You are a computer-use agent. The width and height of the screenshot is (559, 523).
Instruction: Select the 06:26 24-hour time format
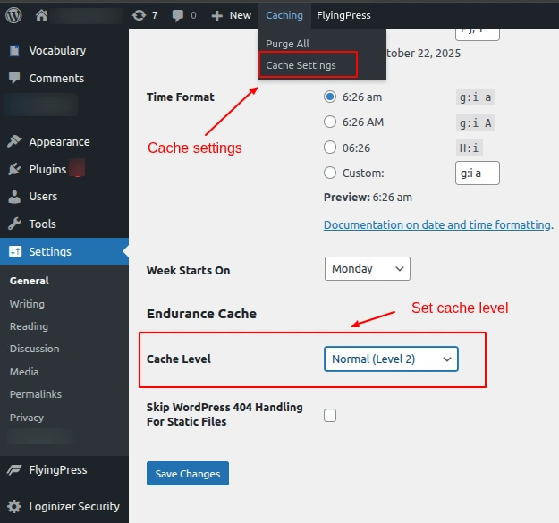(330, 148)
